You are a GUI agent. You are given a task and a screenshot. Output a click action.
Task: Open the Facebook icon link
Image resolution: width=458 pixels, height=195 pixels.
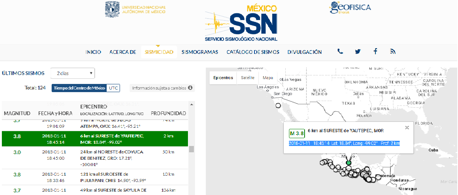point(376,52)
